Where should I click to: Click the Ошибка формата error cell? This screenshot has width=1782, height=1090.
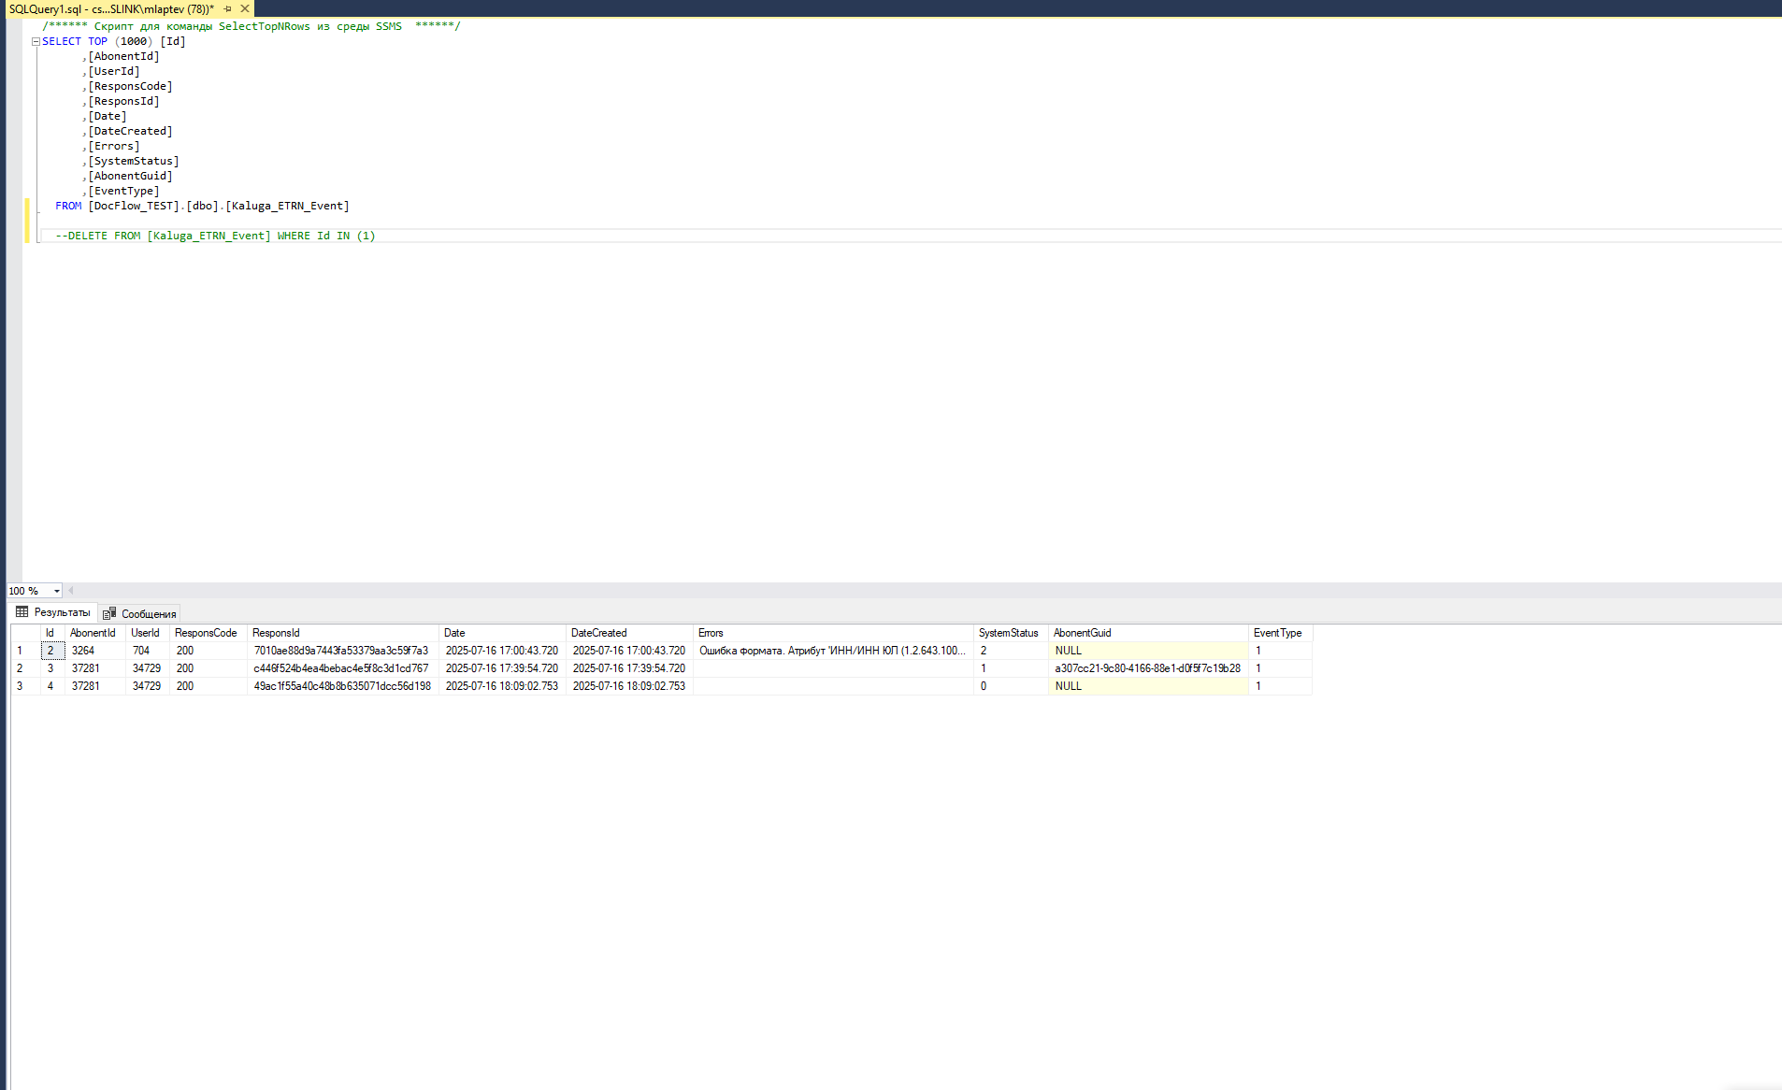click(832, 651)
